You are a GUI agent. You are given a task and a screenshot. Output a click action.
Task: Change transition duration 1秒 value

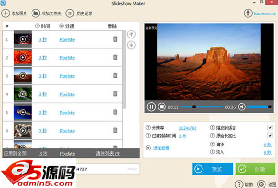tap(183, 136)
